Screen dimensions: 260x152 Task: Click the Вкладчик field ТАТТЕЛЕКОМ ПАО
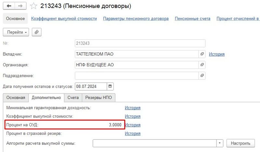click(x=137, y=54)
